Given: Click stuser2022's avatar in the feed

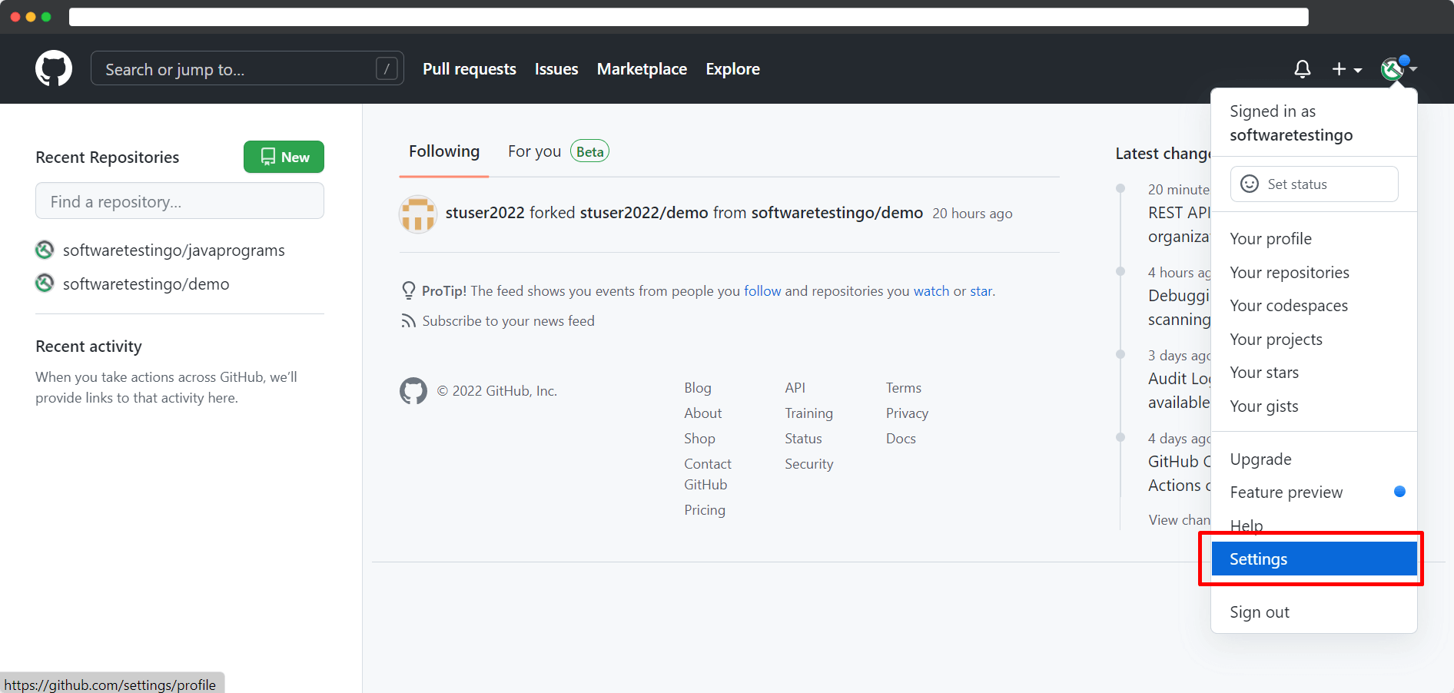Looking at the screenshot, I should (418, 214).
